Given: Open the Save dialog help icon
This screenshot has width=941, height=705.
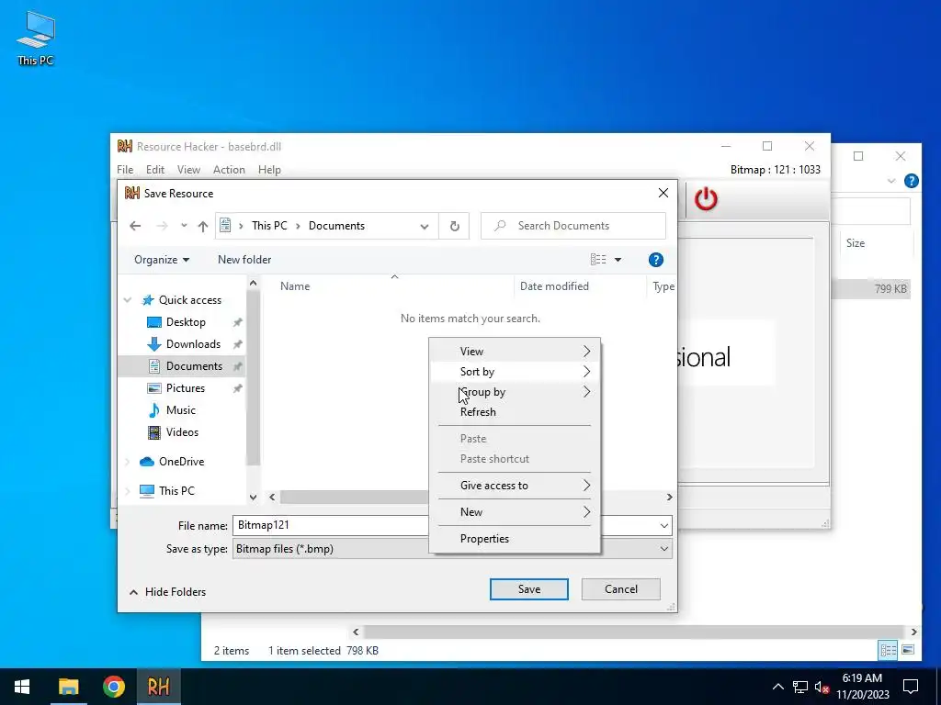Looking at the screenshot, I should 656,260.
